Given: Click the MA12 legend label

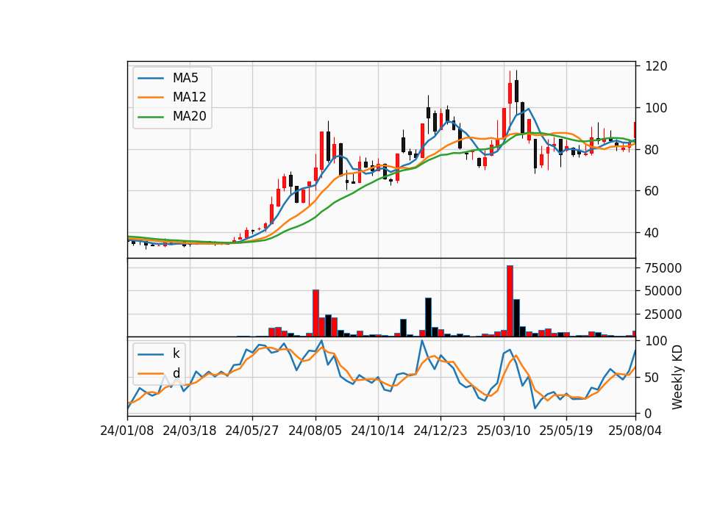Looking at the screenshot, I should point(189,97).
